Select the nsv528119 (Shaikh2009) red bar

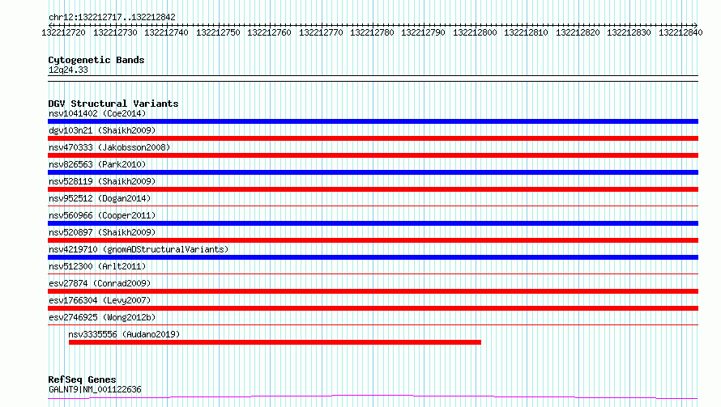click(373, 189)
